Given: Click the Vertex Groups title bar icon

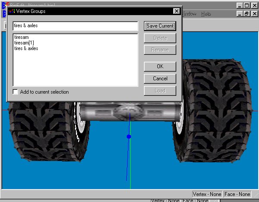Looking at the screenshot, I should [x=12, y=11].
